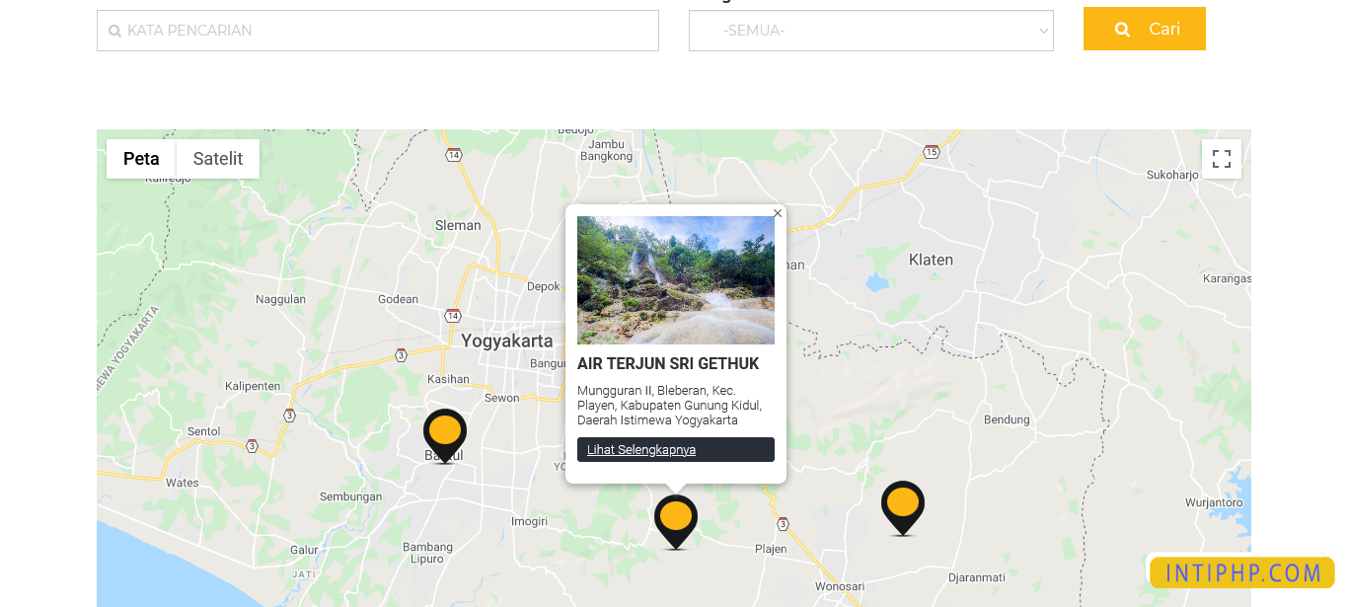Click the Cari search button
Image resolution: width=1348 pixels, height=607 pixels.
1144,29
